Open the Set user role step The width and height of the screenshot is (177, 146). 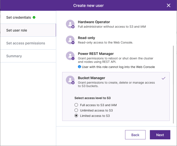(x=28, y=30)
